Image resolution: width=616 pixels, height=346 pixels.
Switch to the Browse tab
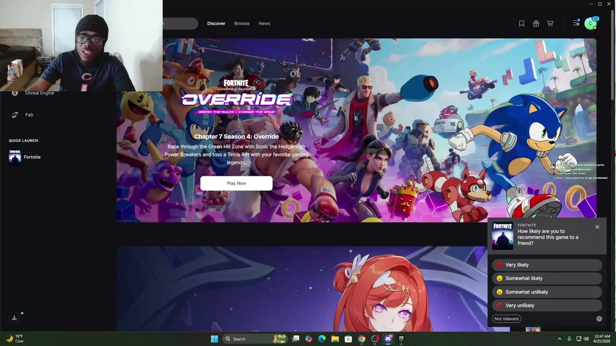242,24
